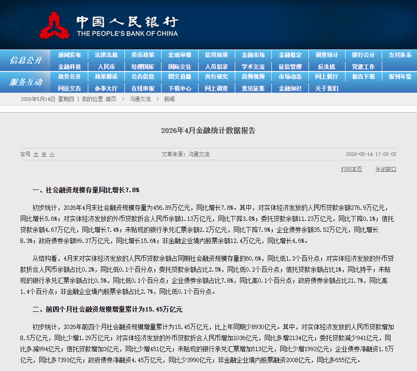Open 反洗钱 section
This screenshot has width=417, height=371.
coord(327,67)
